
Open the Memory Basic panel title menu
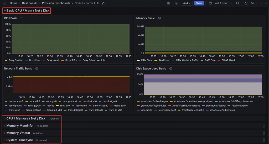(x=146, y=18)
